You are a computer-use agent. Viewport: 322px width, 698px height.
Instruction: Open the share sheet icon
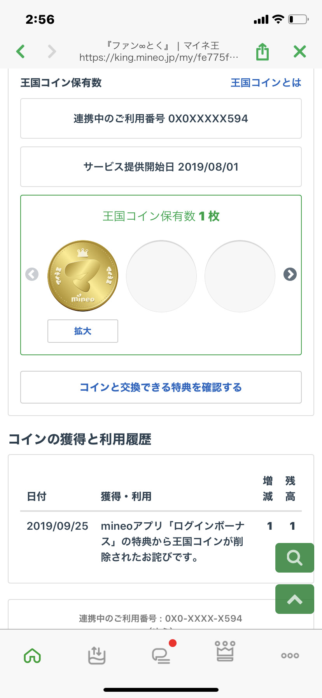(262, 51)
